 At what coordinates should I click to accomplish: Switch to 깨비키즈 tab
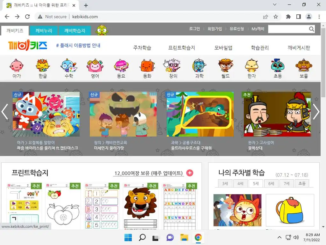click(x=15, y=31)
